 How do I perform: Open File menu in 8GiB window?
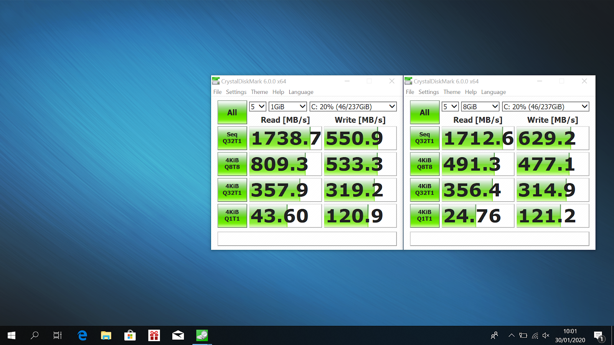tap(410, 92)
